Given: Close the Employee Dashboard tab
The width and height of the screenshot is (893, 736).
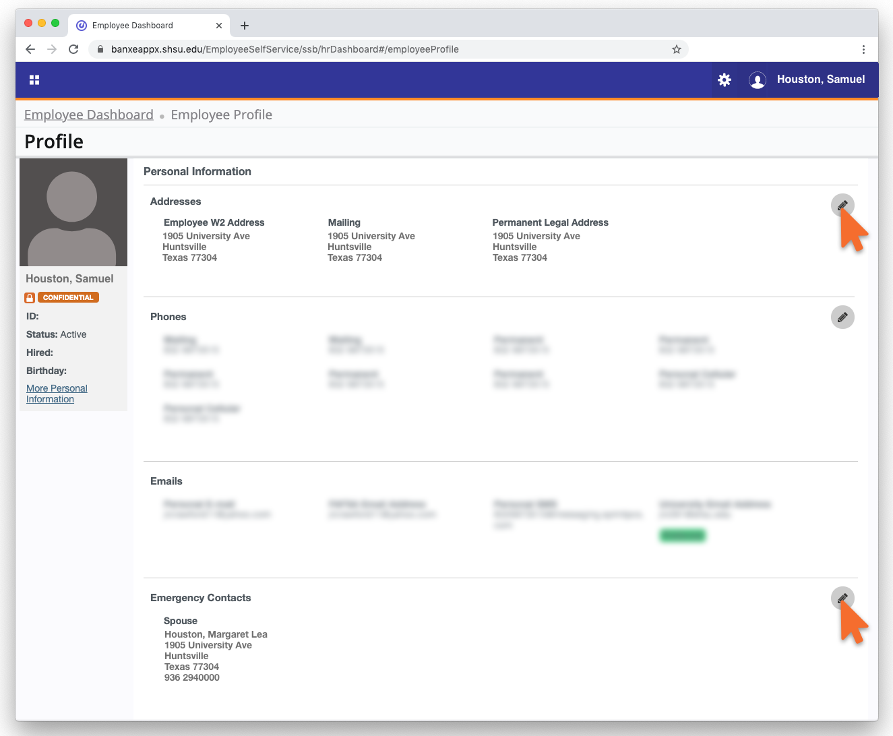Looking at the screenshot, I should pos(219,26).
